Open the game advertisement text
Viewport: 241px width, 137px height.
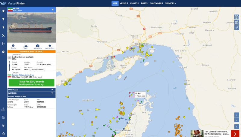216,133
